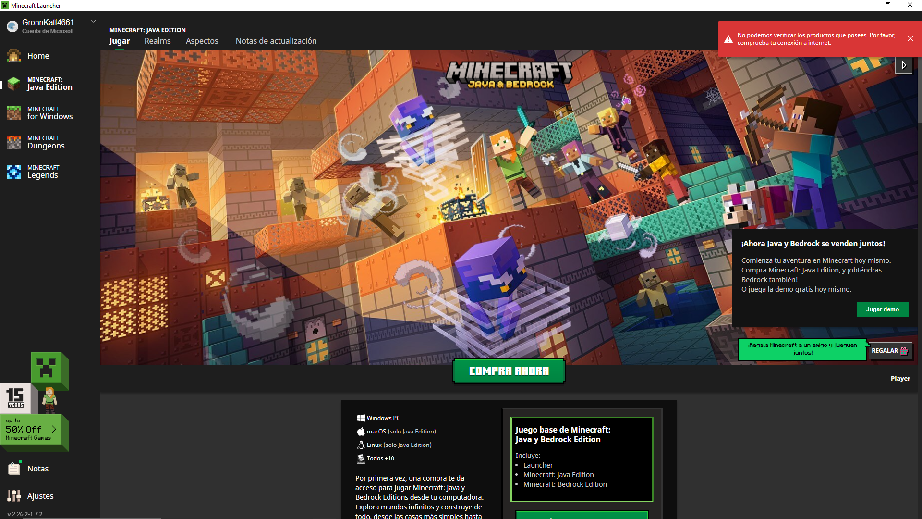
Task: Collapse the news panel with the arrow button
Action: point(903,65)
